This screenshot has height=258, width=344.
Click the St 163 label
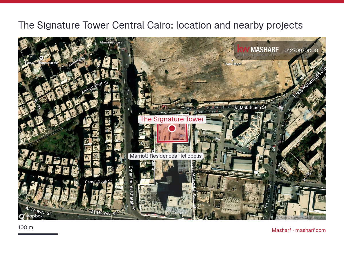click(x=282, y=168)
